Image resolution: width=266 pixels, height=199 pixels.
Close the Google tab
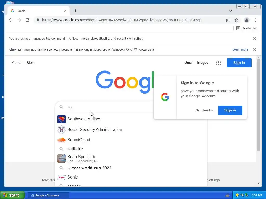pos(65,11)
